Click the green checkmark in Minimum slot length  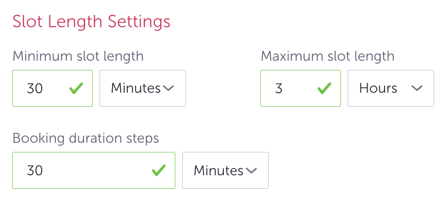pos(76,88)
